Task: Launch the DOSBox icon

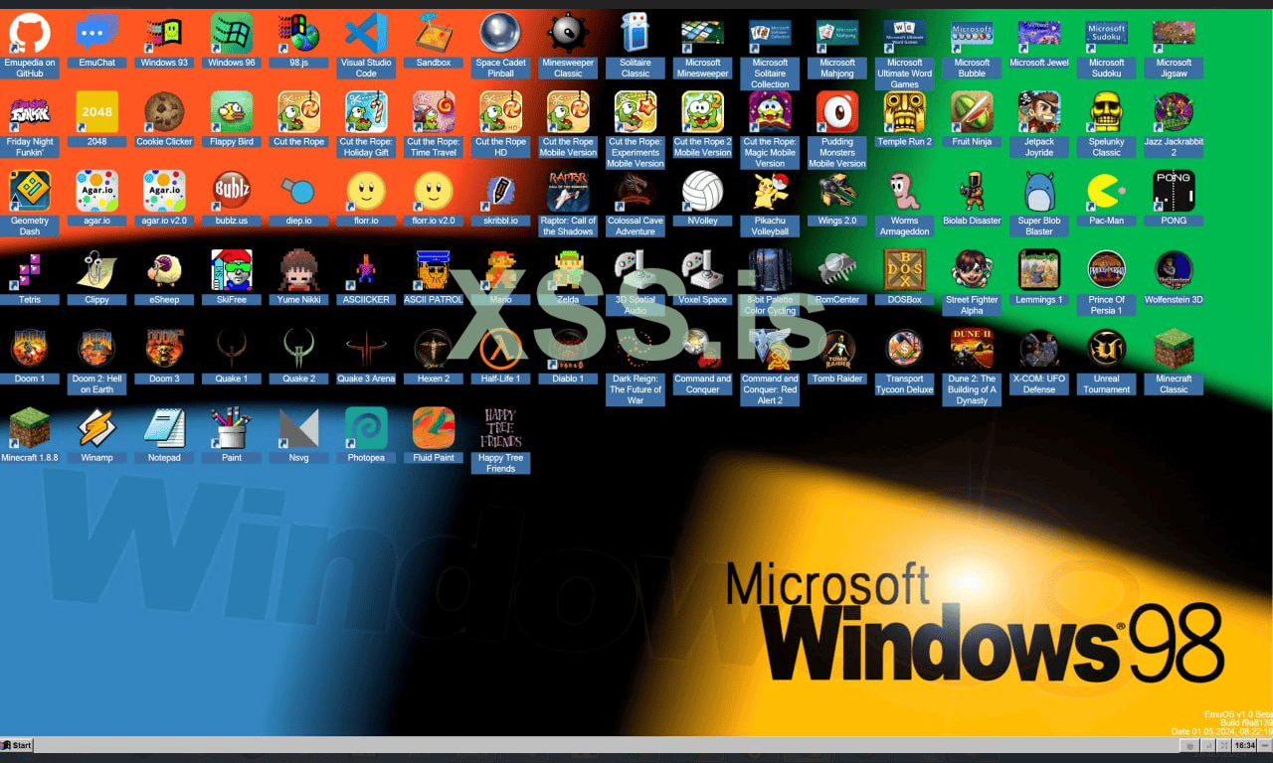Action: point(905,270)
